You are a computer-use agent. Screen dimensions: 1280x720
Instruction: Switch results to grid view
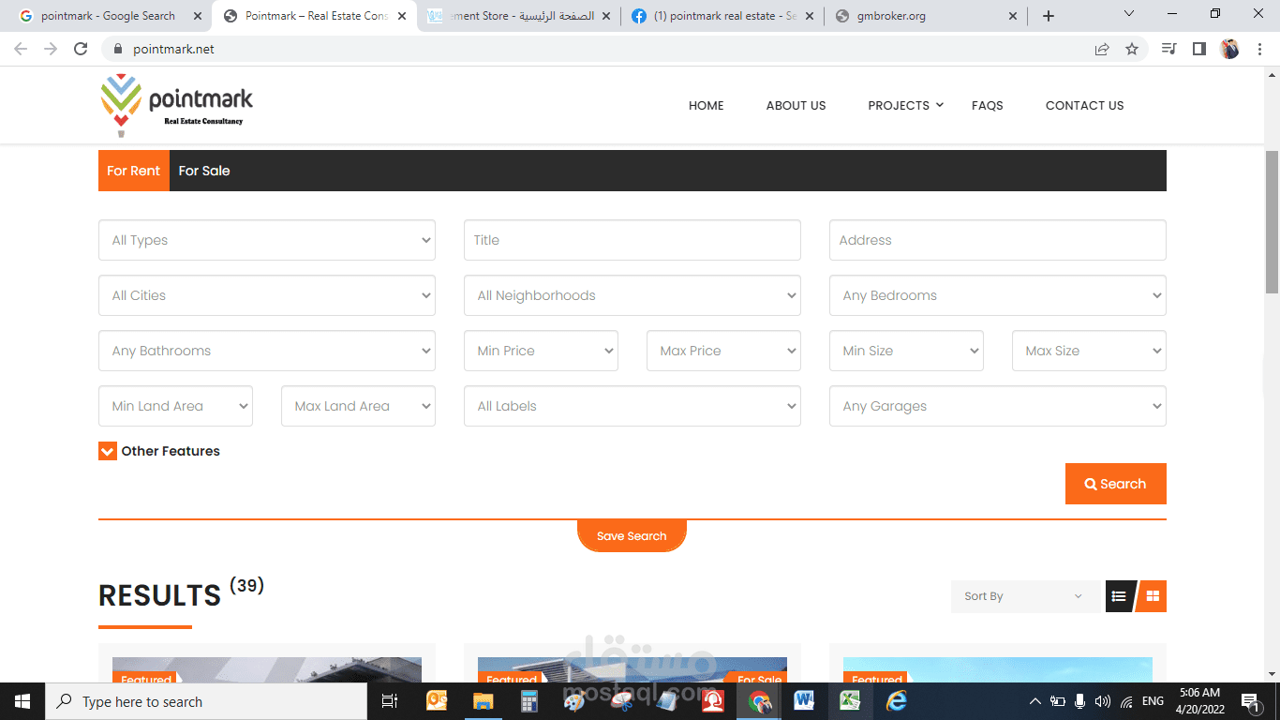pos(1153,596)
